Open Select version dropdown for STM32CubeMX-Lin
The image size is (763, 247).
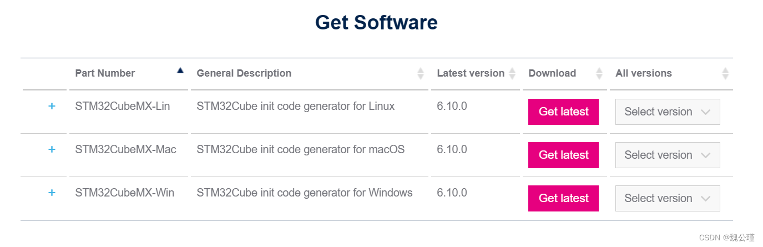(668, 112)
